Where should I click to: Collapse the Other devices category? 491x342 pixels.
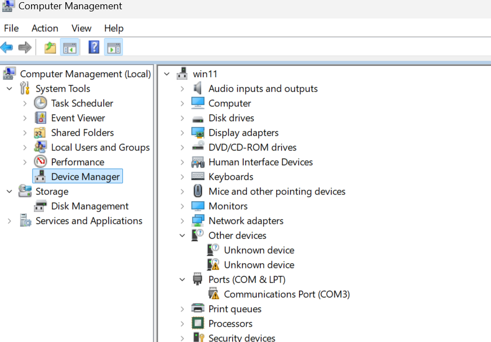182,235
